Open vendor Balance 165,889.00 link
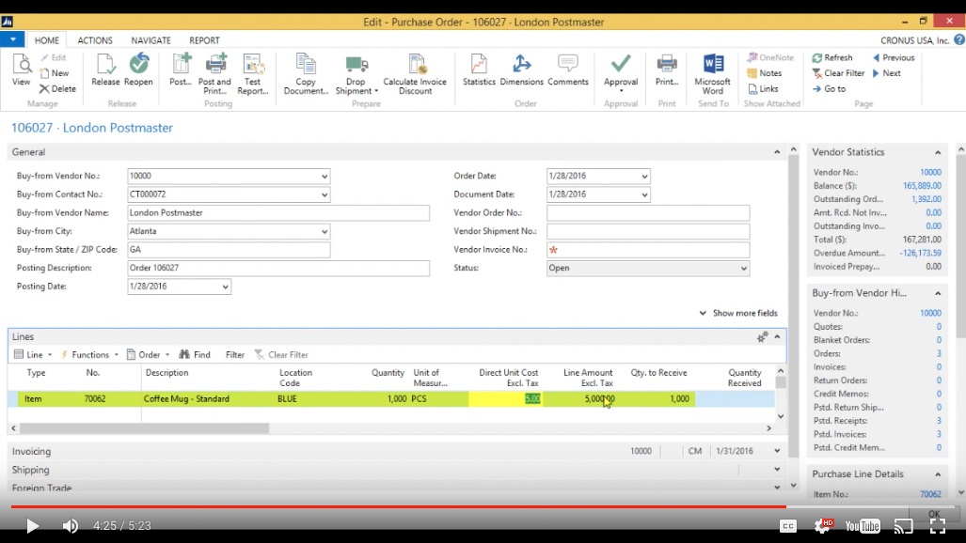966x543 pixels. pyautogui.click(x=922, y=185)
